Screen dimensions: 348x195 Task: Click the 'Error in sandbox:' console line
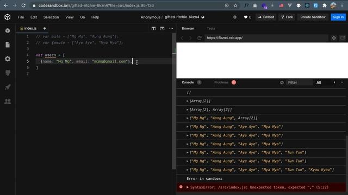click(204, 179)
